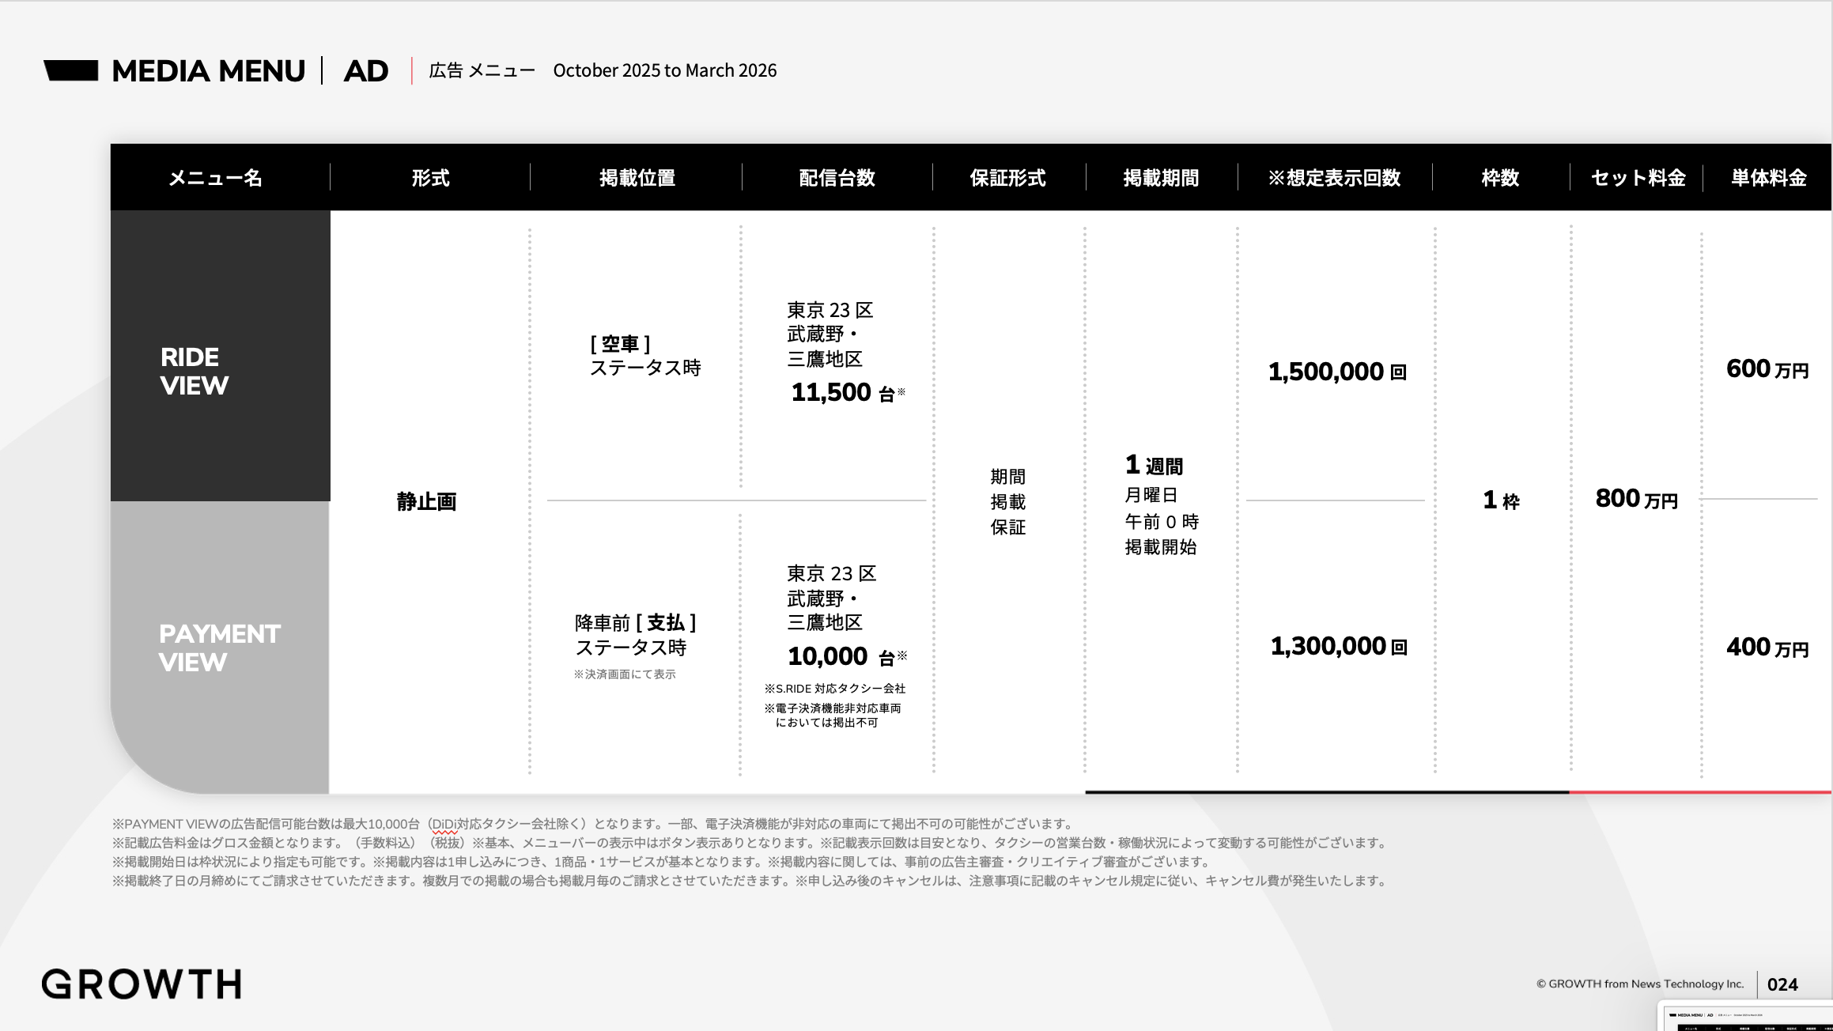
Task: Select the PAYMENT VIEW menu cell
Action: tap(220, 648)
